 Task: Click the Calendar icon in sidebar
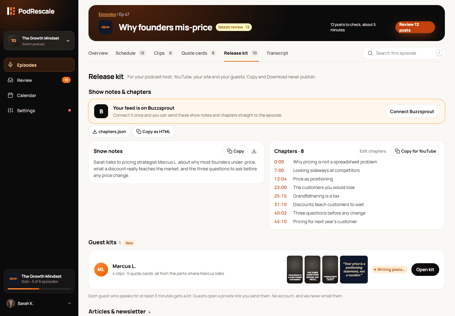coord(10,95)
